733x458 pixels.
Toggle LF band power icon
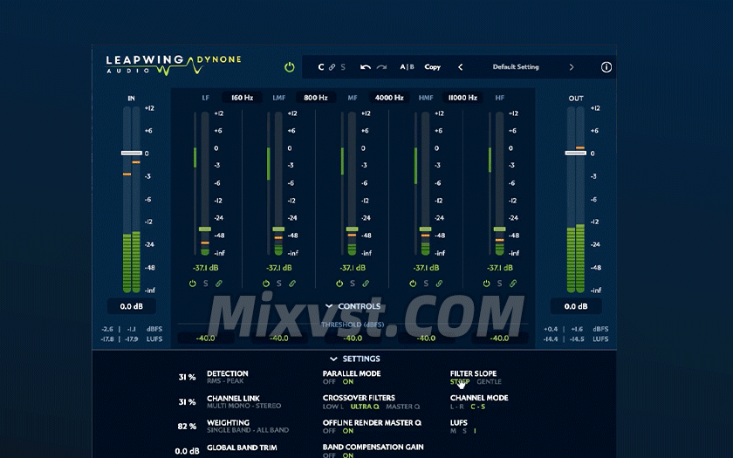pos(193,284)
